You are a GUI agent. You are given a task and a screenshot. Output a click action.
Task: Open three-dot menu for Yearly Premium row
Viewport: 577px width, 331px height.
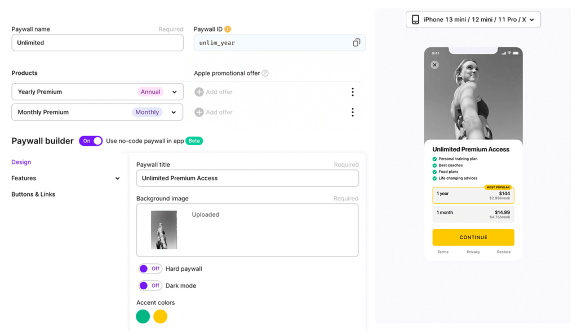[353, 92]
